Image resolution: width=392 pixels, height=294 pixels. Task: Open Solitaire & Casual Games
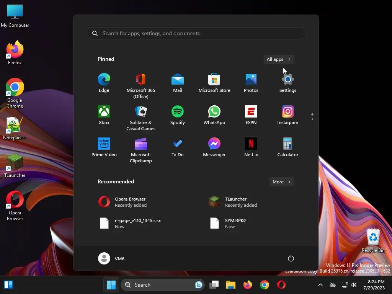click(141, 118)
